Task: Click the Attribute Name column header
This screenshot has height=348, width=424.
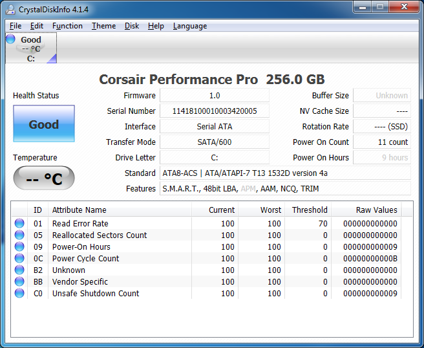Action: click(120, 210)
